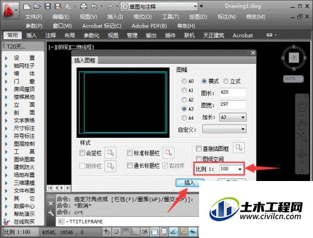
Task: Switch to the 参数化 ribbon tab
Action: pyautogui.click(x=91, y=35)
